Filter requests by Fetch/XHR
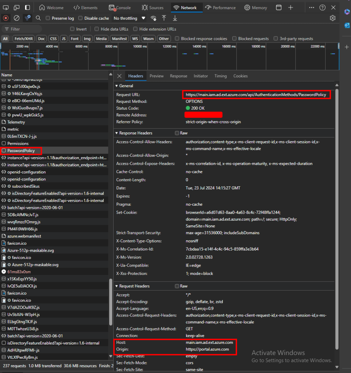 pos(24,39)
